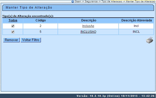Click the Voltar Filtro button

pos(31,40)
